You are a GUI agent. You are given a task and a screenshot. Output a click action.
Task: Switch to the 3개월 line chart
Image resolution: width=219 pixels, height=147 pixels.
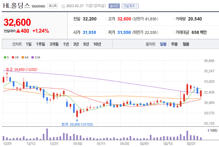tap(54, 44)
